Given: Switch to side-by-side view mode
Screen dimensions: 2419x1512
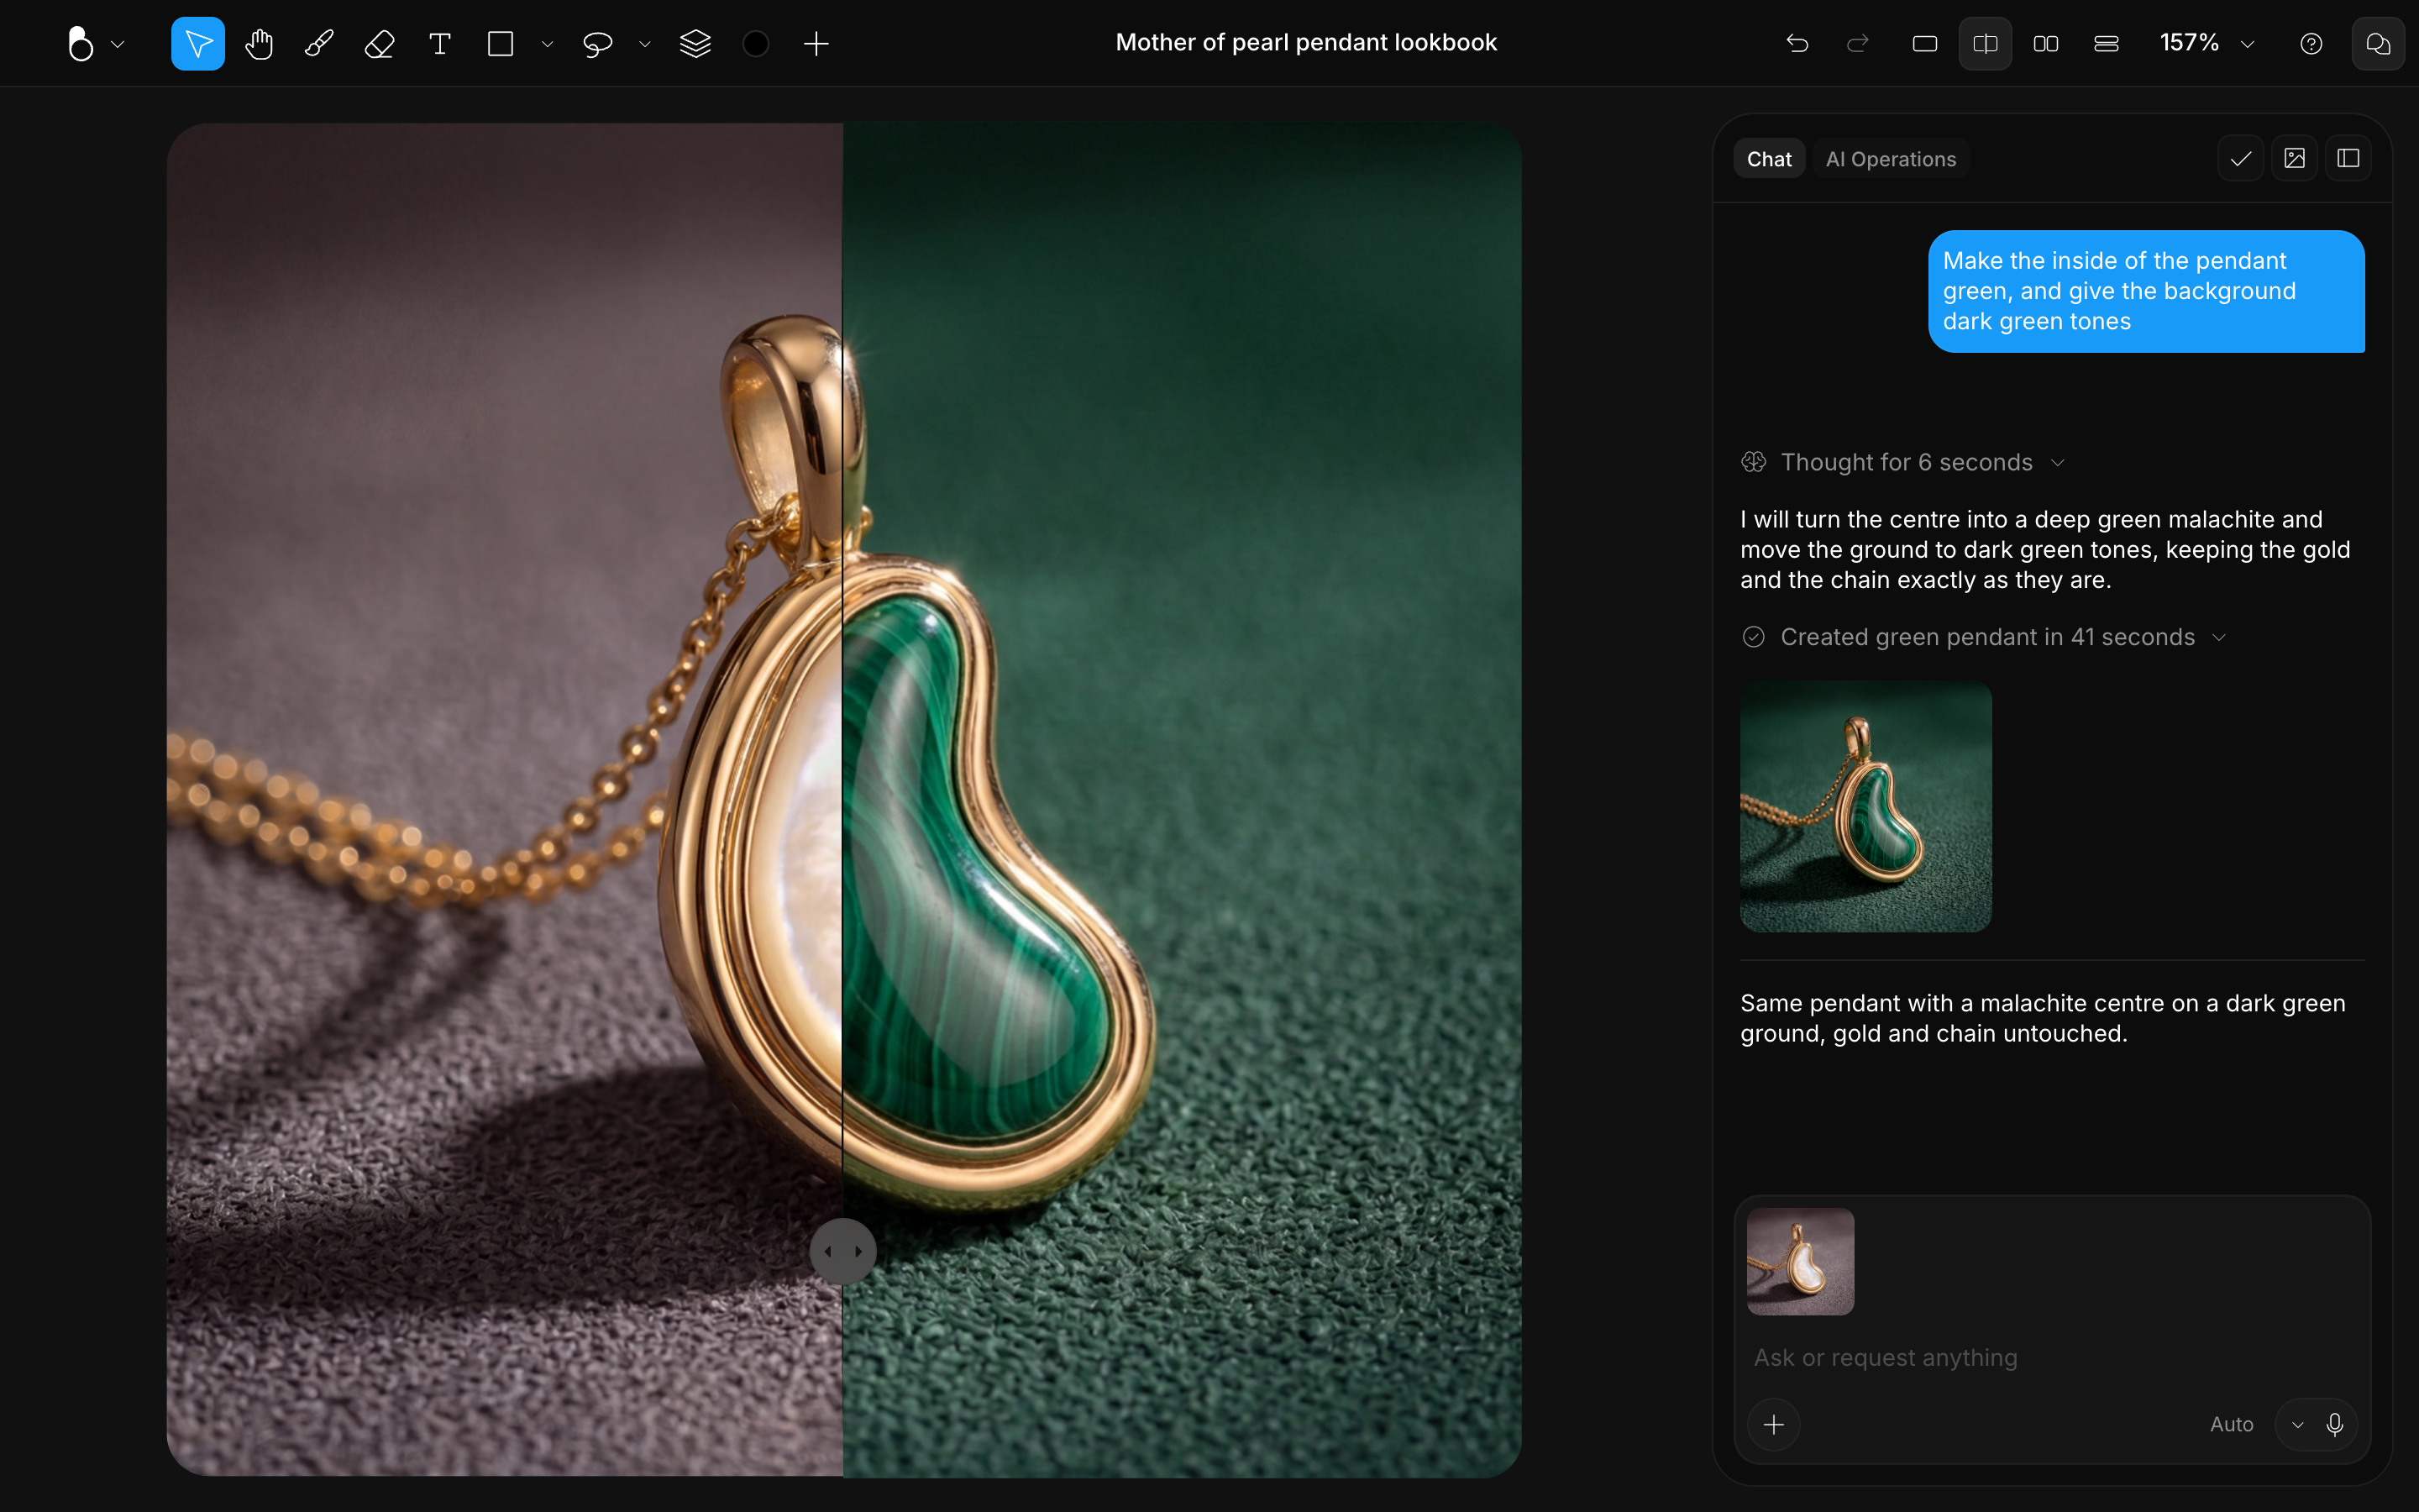Looking at the screenshot, I should click(x=2046, y=43).
